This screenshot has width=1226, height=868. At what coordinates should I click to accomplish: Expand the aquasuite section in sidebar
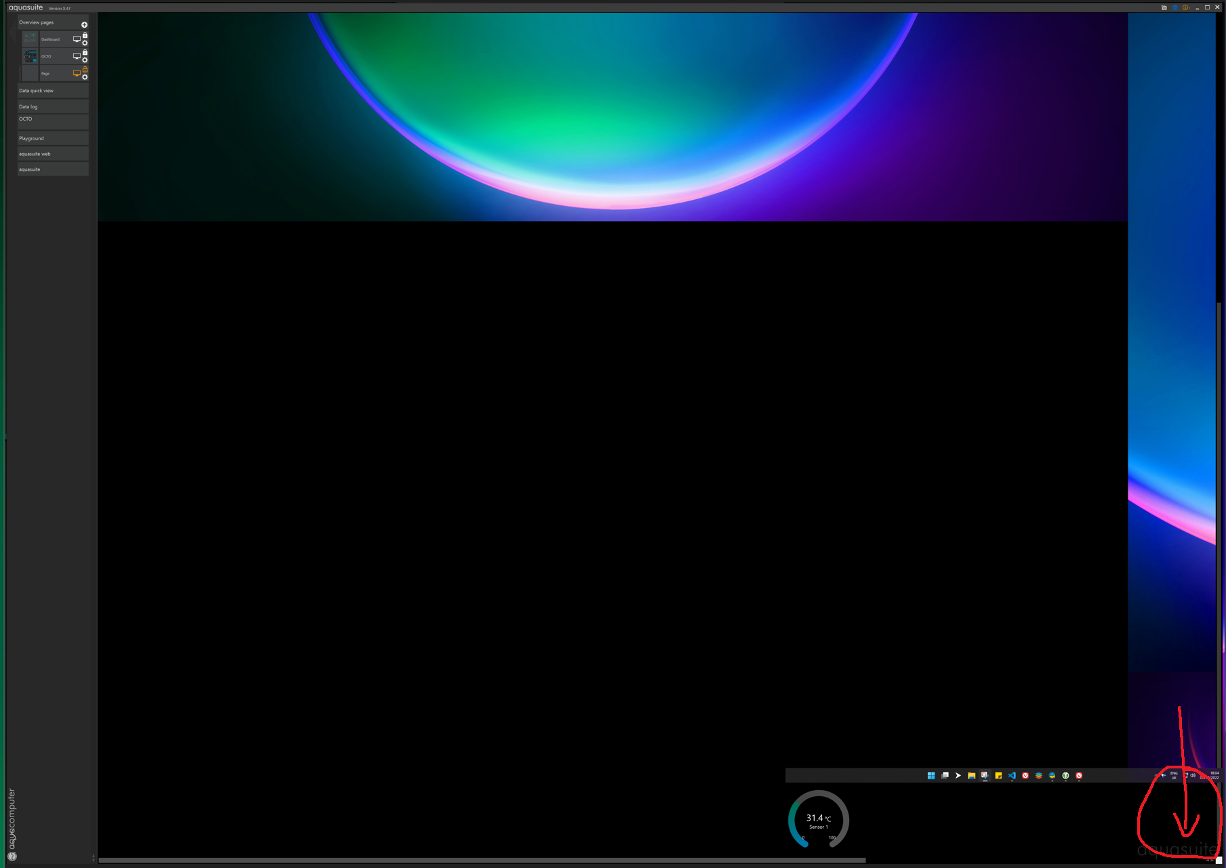pos(53,169)
